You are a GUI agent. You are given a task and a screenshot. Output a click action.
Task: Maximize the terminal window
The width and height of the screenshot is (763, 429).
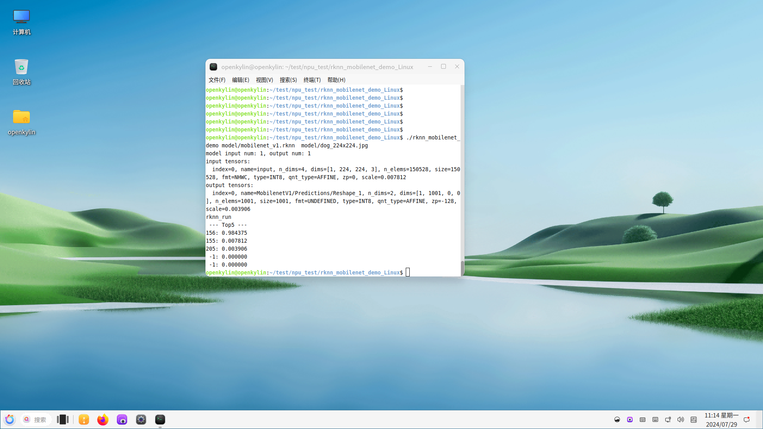tap(443, 67)
